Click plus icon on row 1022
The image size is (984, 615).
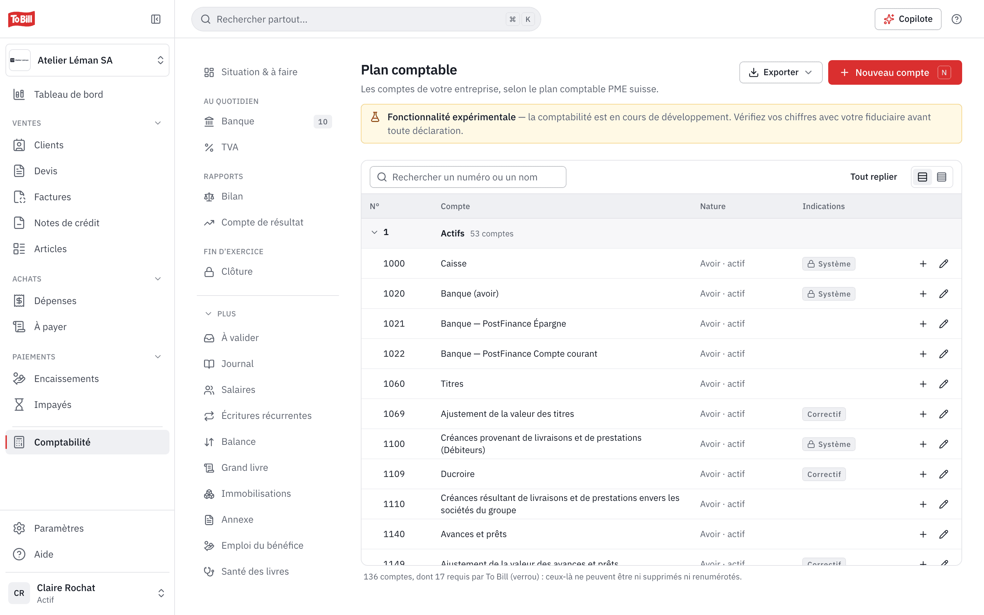(x=923, y=354)
